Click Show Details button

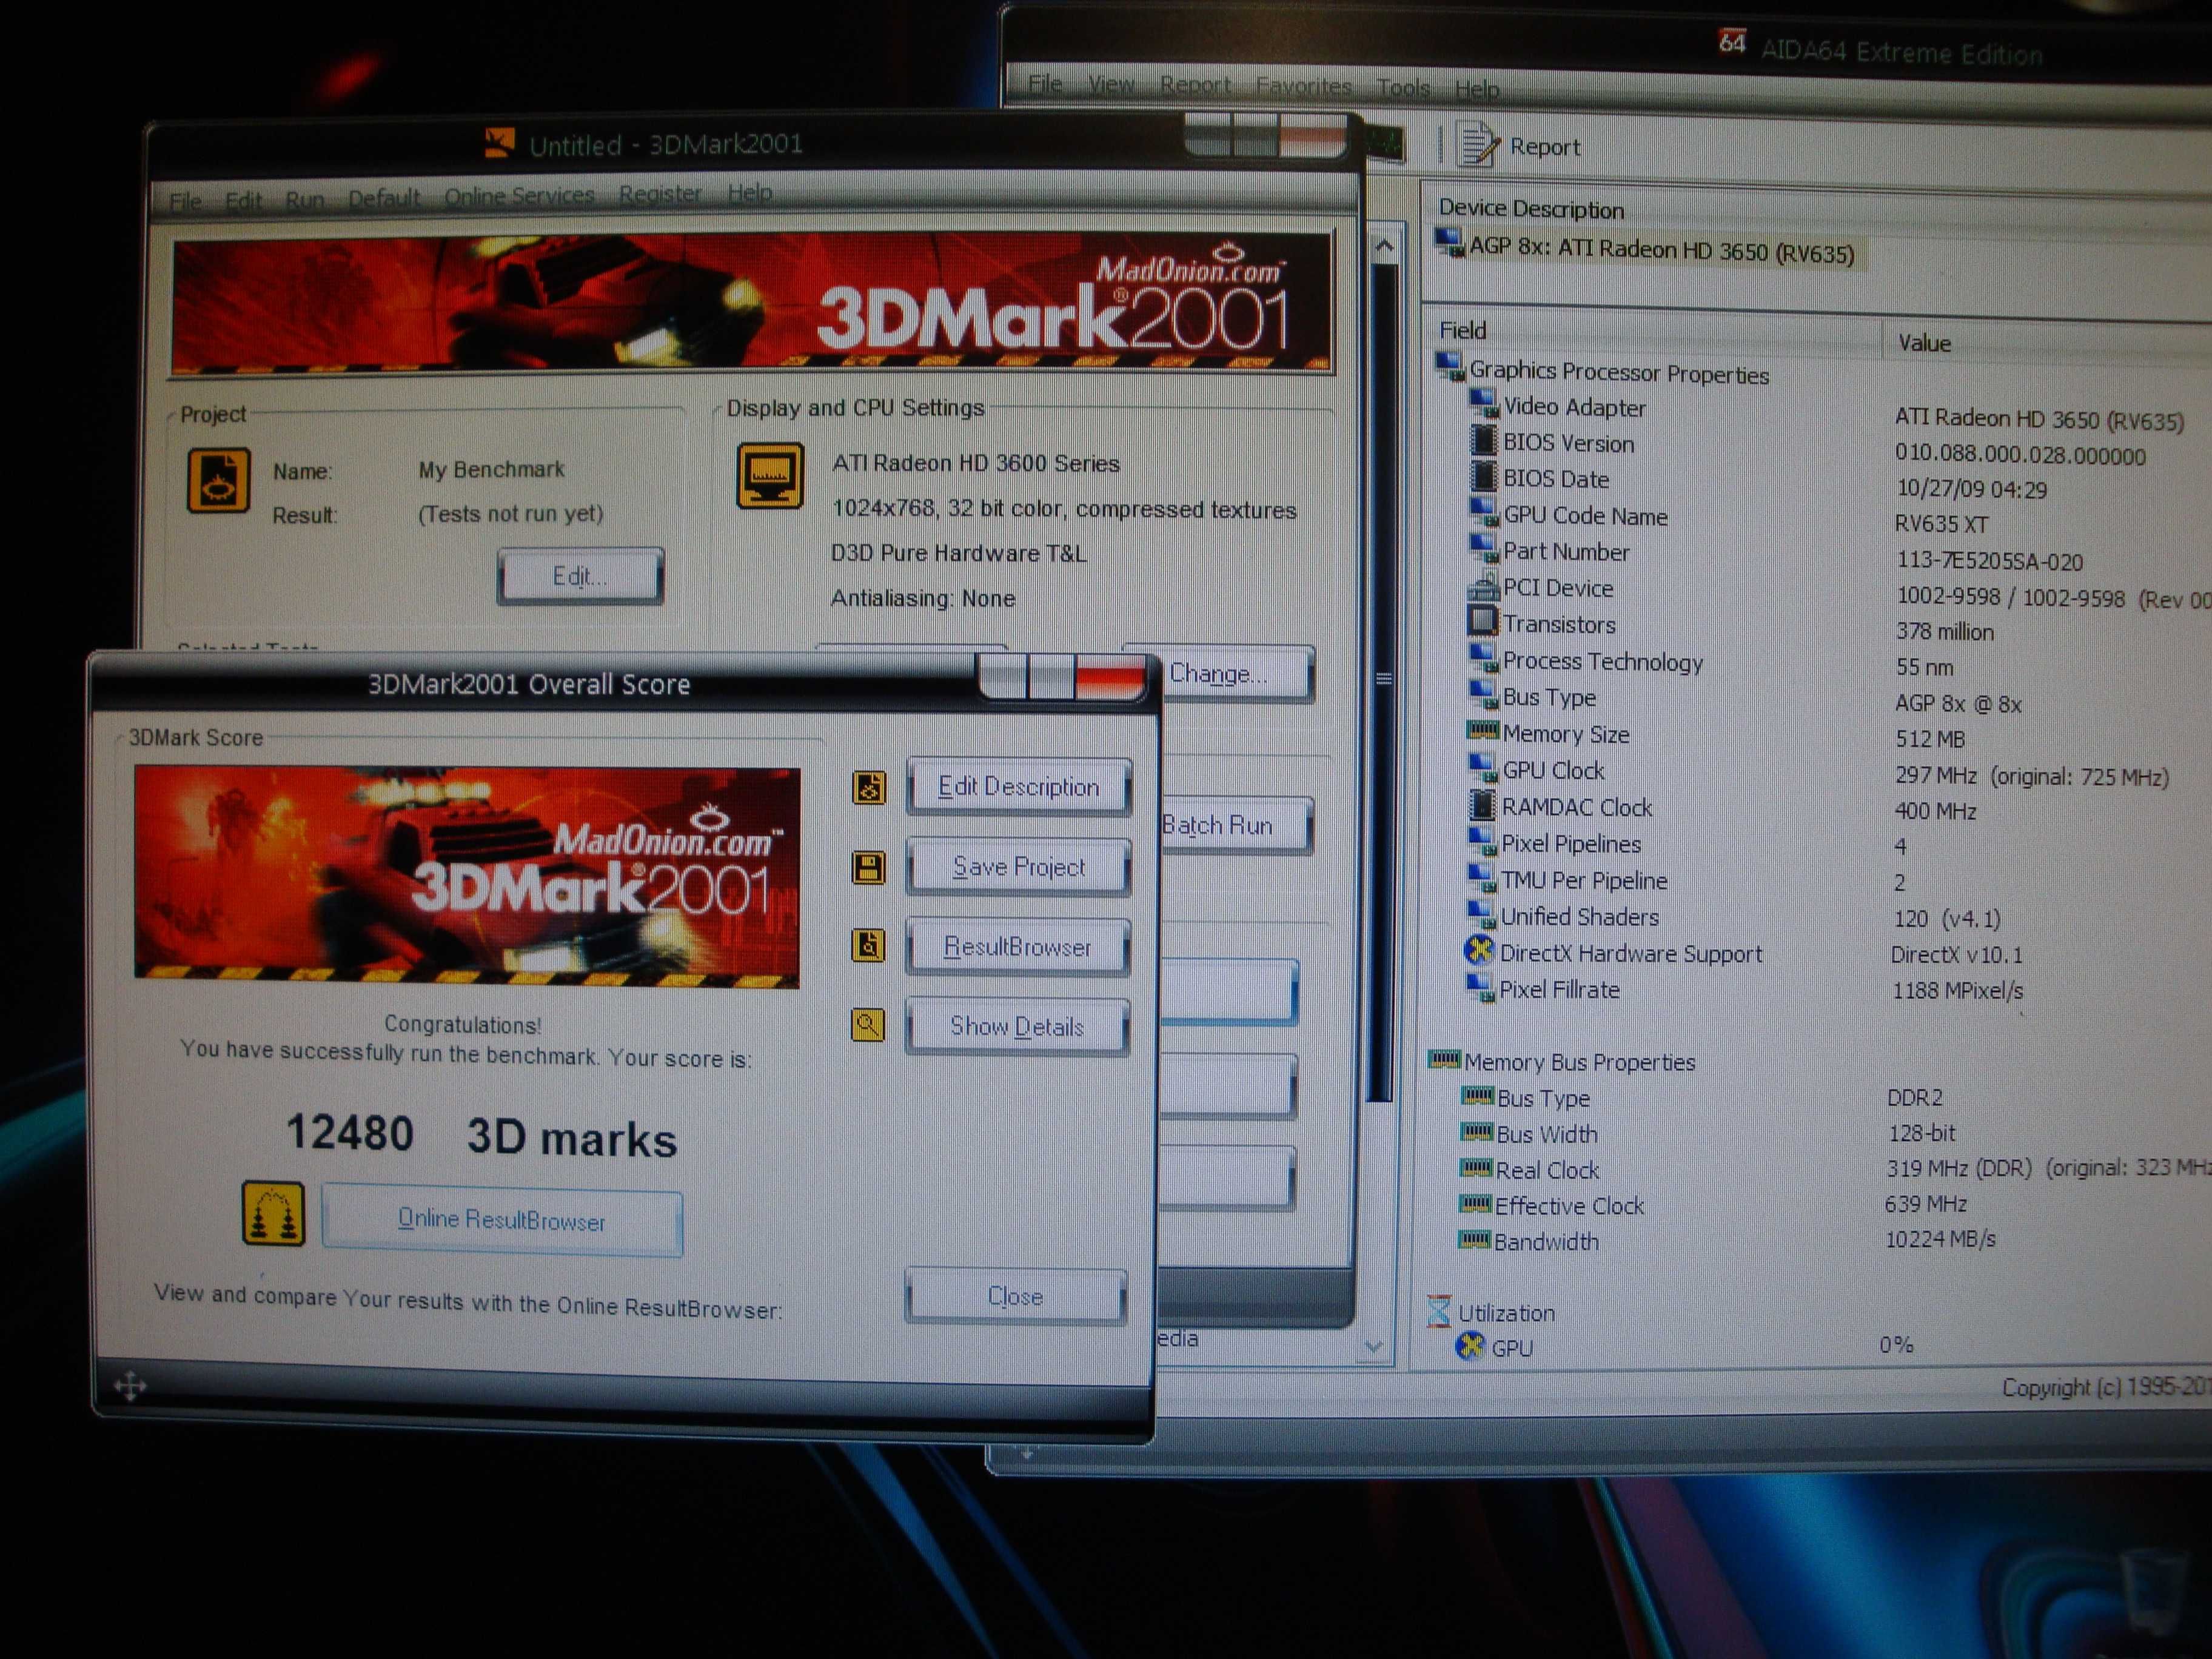click(x=1017, y=1026)
